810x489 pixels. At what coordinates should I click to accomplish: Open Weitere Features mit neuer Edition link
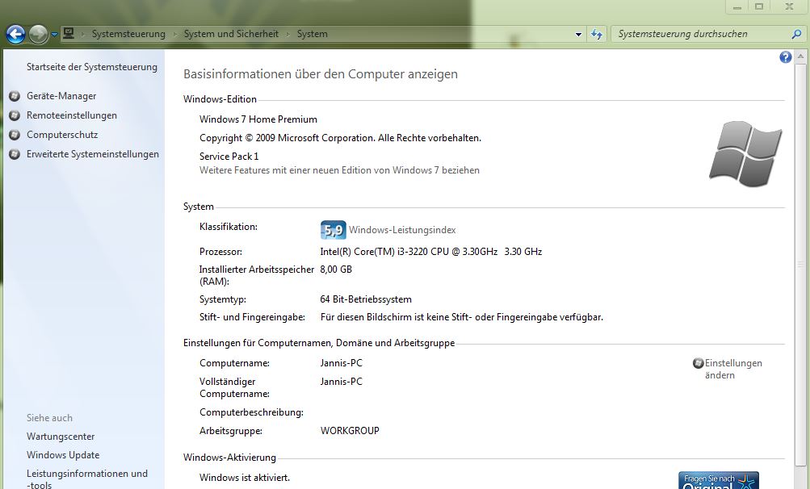coord(339,170)
